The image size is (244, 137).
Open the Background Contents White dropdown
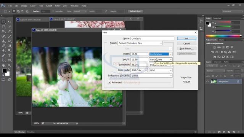click(x=151, y=75)
